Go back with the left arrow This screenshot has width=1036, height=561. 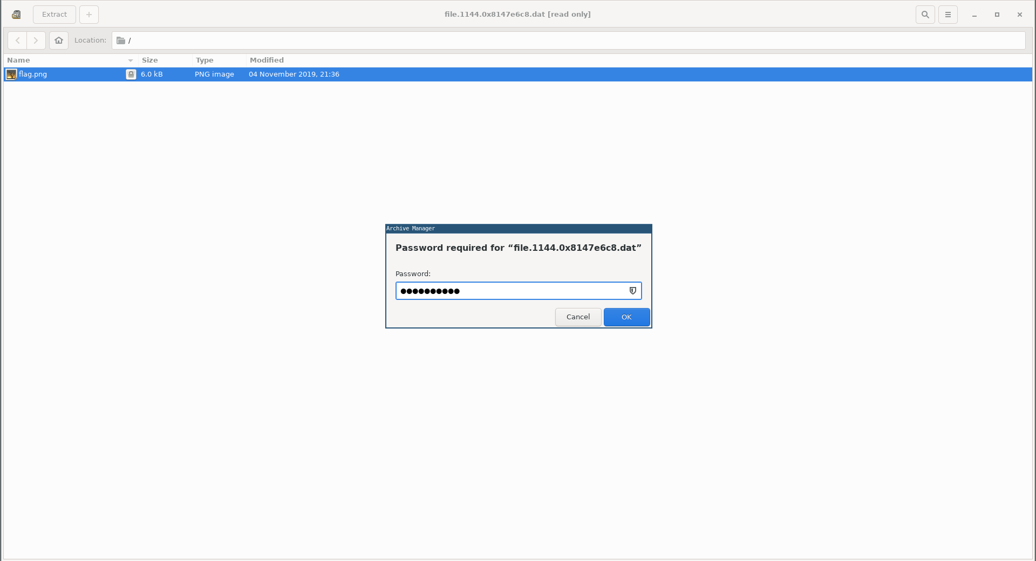coord(17,40)
